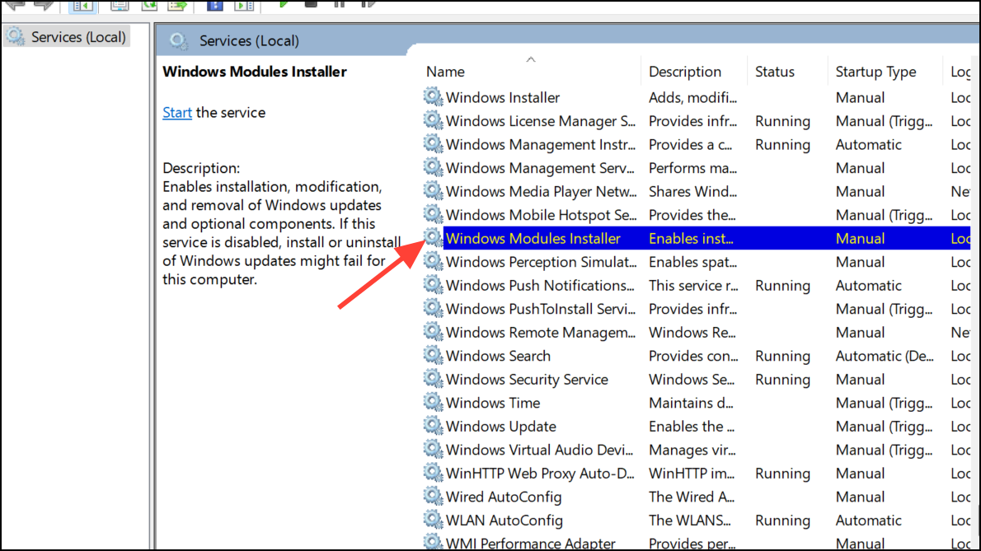Image resolution: width=981 pixels, height=551 pixels.
Task: Select the Windows Update service name
Action: [x=501, y=427]
